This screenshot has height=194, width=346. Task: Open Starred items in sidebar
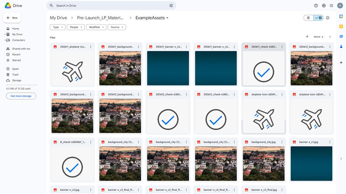tap(16, 60)
